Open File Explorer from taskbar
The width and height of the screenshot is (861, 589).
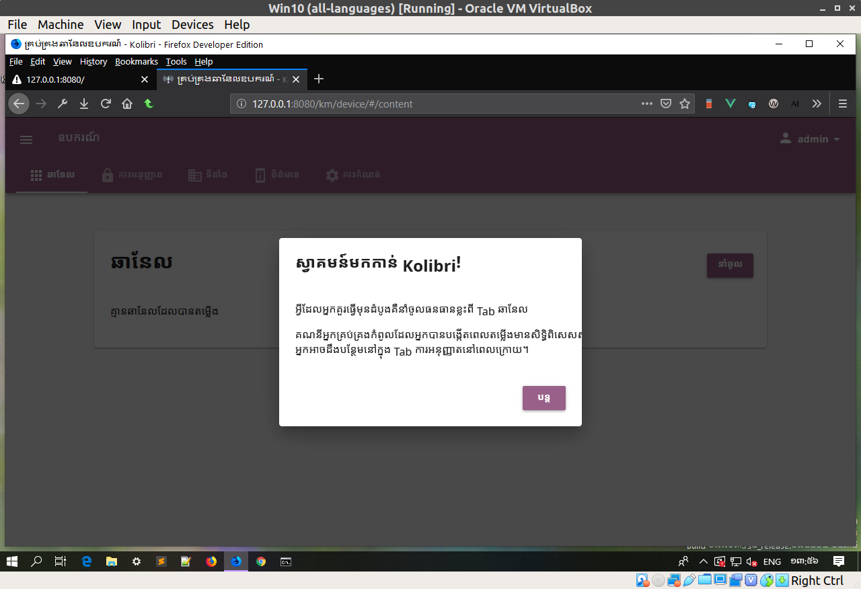pyautogui.click(x=111, y=561)
